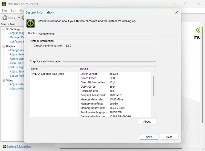The width and height of the screenshot is (205, 151).
Task: Minimize the NVIDIA Control Panel window
Action: coord(173,4)
